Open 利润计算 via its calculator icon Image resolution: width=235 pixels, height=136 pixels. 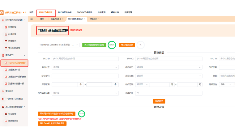tap(6, 34)
